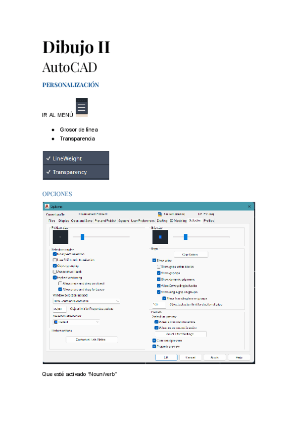
Task: Open the Selection effect color dropdown
Action: (76, 322)
